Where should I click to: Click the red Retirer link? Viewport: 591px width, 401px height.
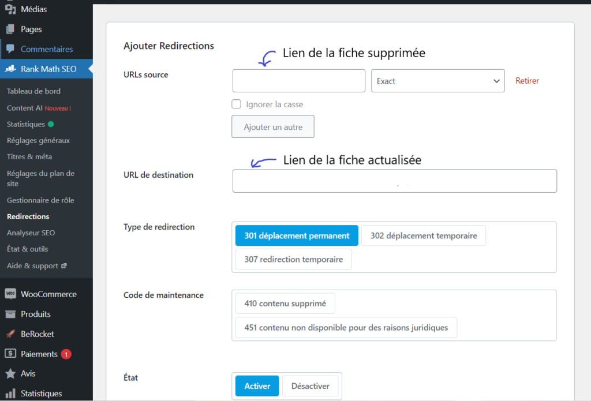(527, 81)
